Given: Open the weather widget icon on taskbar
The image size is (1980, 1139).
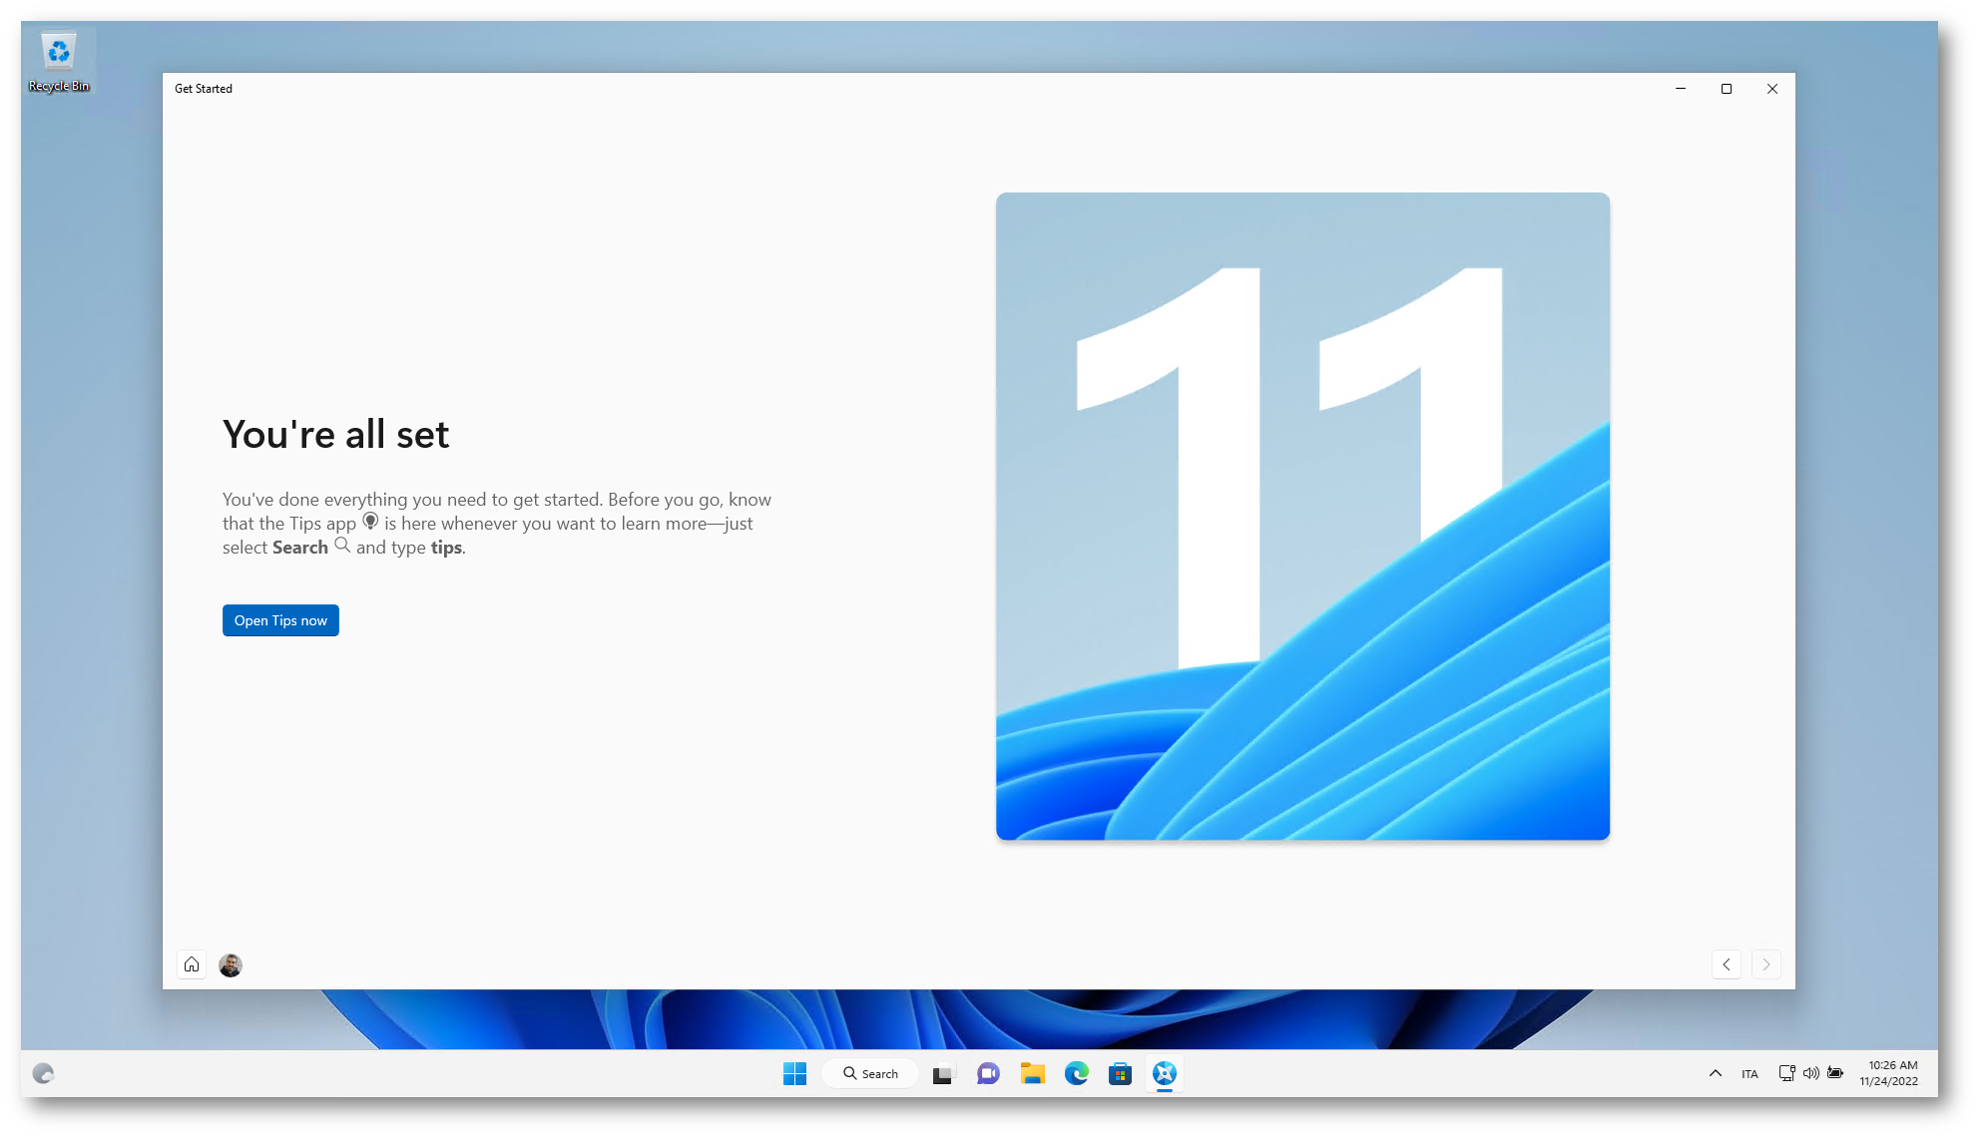Looking at the screenshot, I should [x=43, y=1073].
